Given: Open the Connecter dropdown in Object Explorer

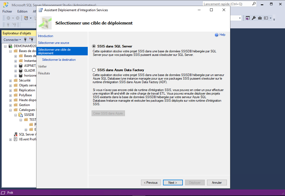Looking at the screenshot, I should click(12, 40).
